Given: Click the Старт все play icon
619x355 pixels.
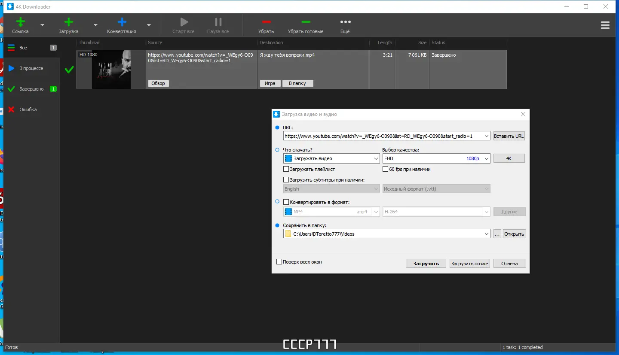Looking at the screenshot, I should [x=184, y=22].
